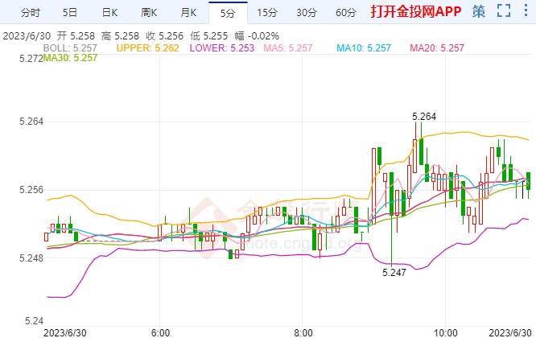Viewport: 536px width, 338px height.
Task: Switch to the 分时 chart tab
Action: (x=31, y=13)
